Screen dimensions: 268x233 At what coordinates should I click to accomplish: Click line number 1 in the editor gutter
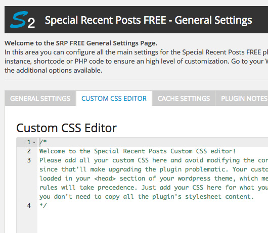coord(29,142)
